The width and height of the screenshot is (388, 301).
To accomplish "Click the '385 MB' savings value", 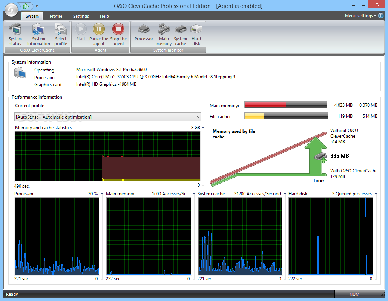I will click(x=339, y=156).
